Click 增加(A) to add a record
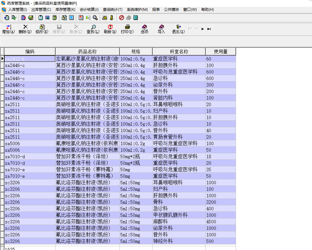Viewport: 312px width, 250px height. 8,29
